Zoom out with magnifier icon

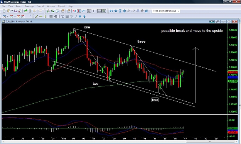[x=142, y=11]
